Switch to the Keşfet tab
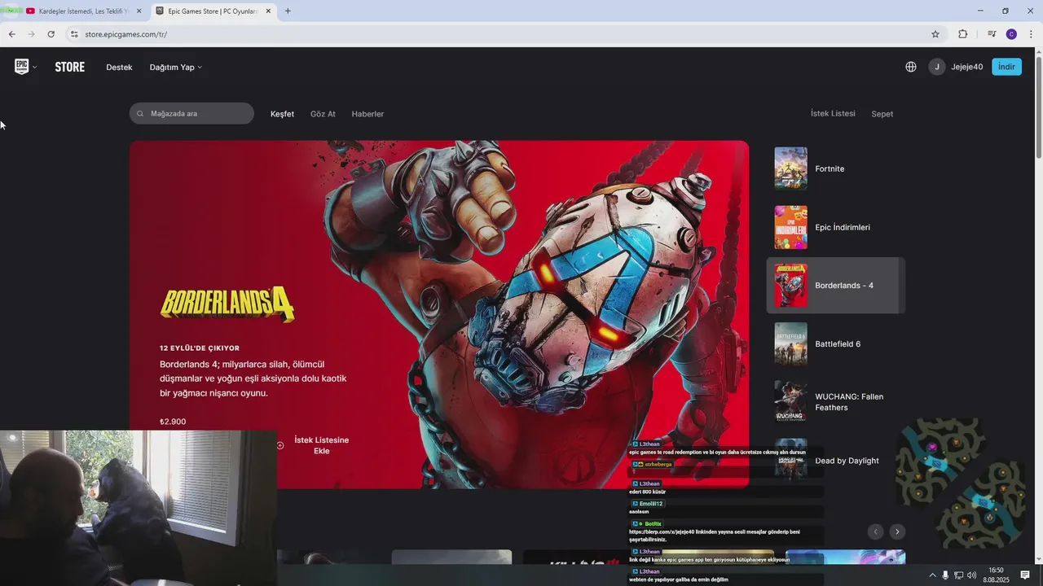 pos(282,114)
